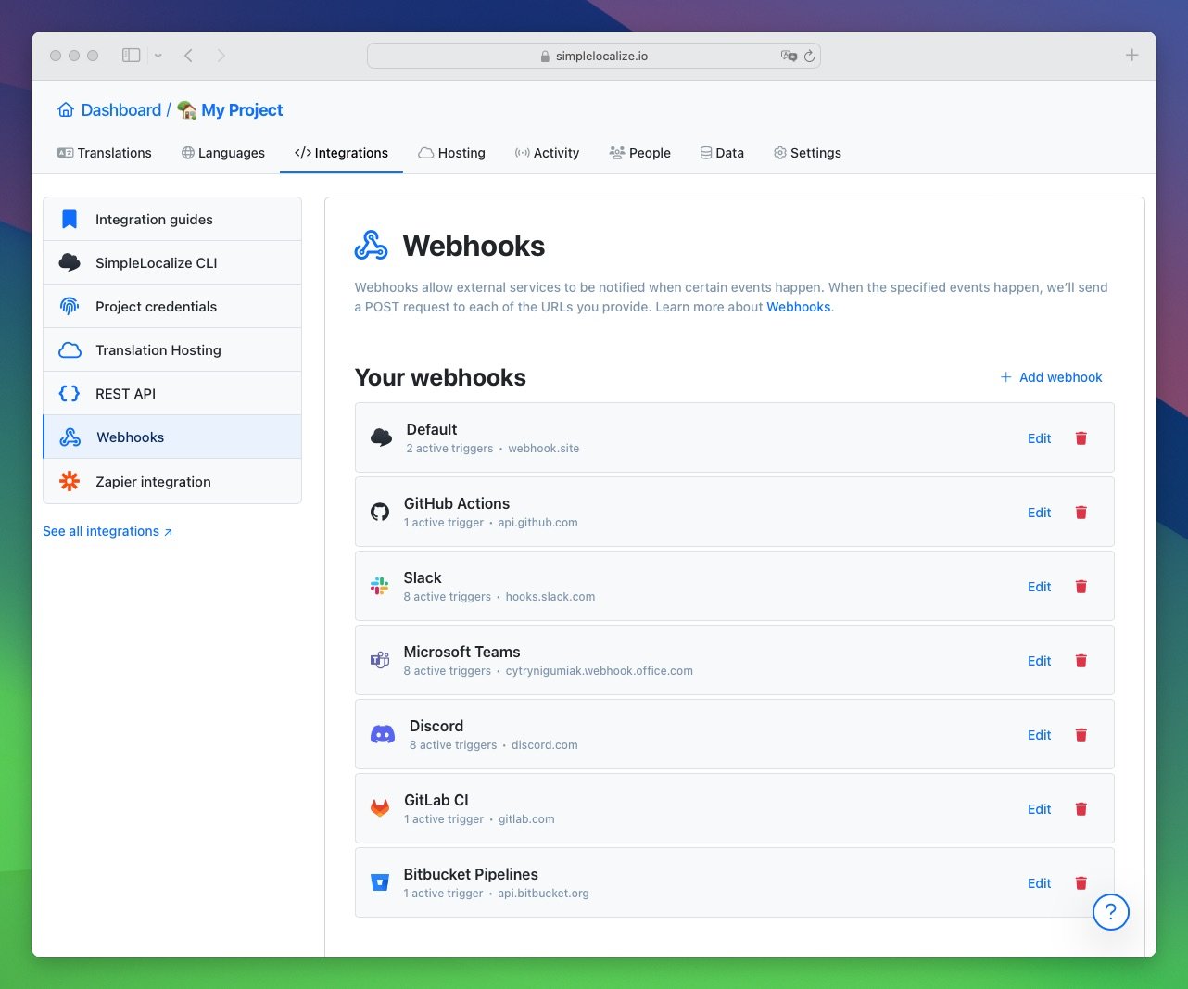1188x989 pixels.
Task: Select the Integrations tab
Action: (341, 153)
